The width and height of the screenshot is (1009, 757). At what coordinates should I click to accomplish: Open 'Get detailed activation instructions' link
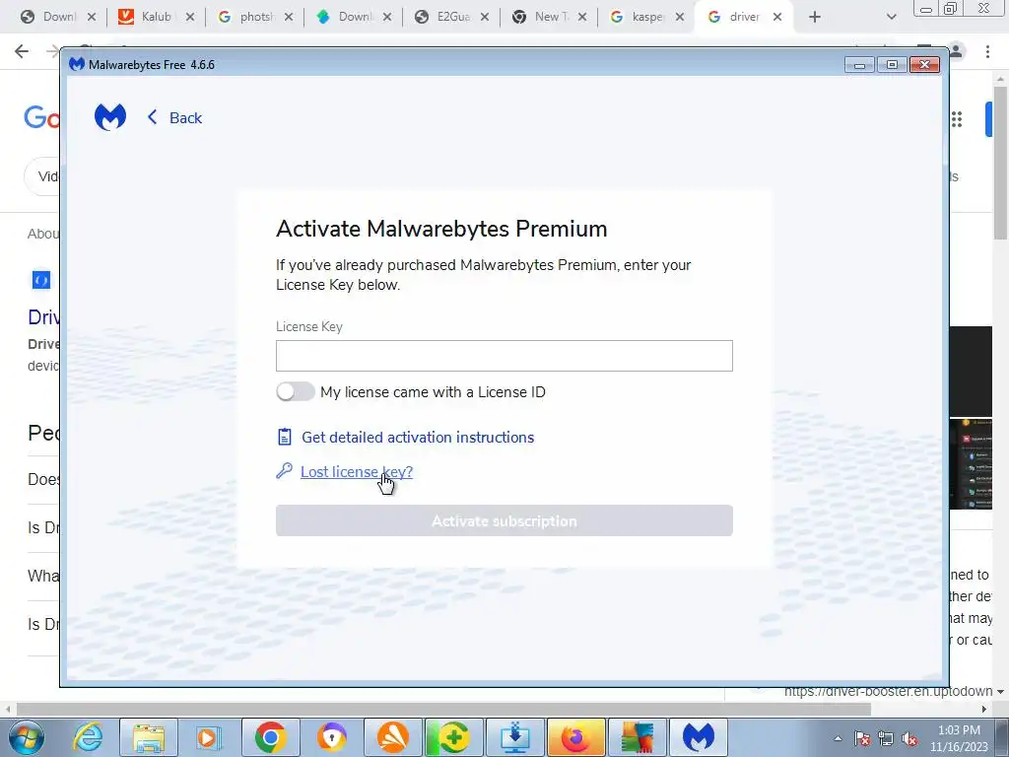tap(418, 437)
